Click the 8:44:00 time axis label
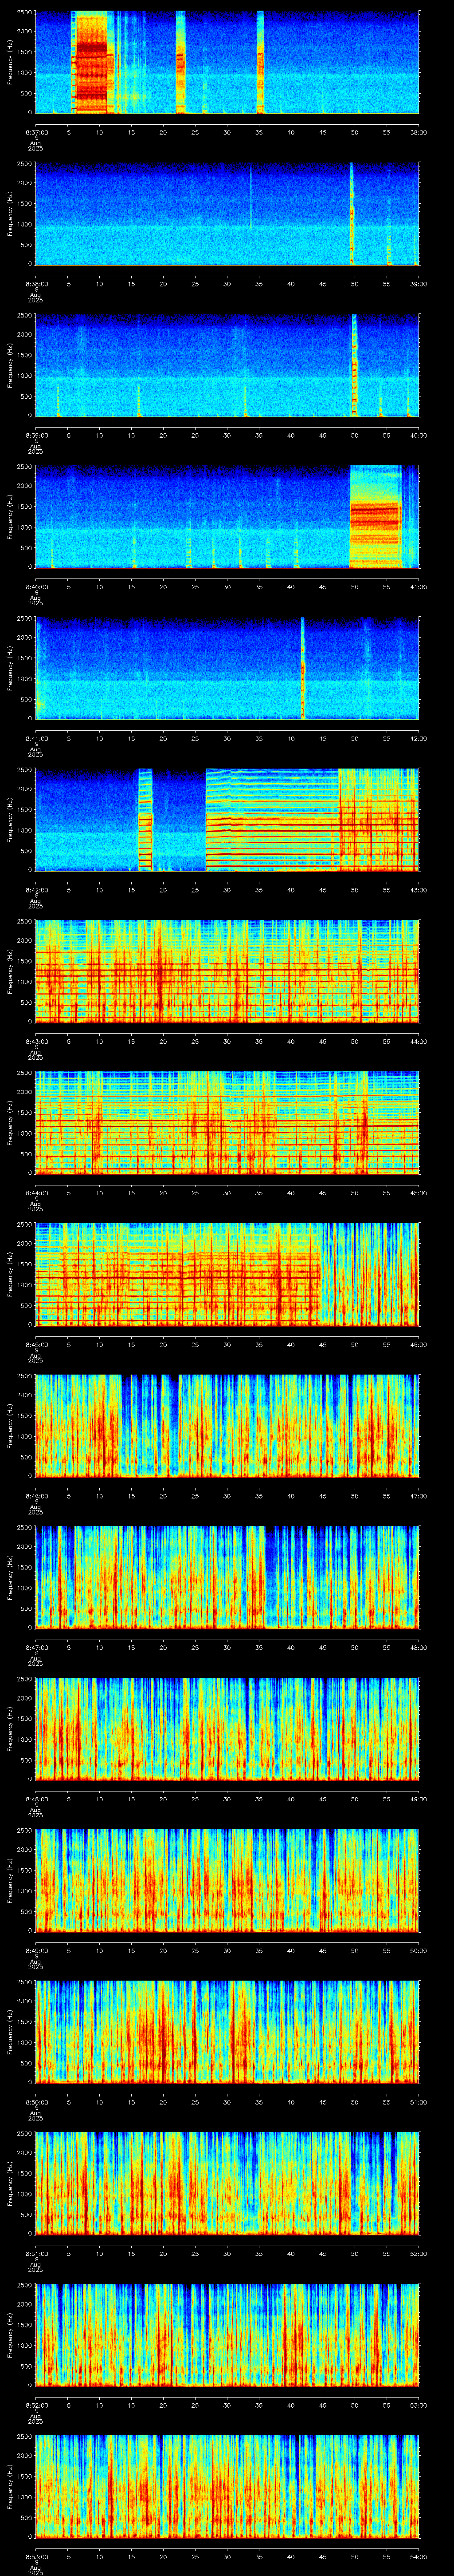Image resolution: width=454 pixels, height=2576 pixels. click(x=36, y=1193)
